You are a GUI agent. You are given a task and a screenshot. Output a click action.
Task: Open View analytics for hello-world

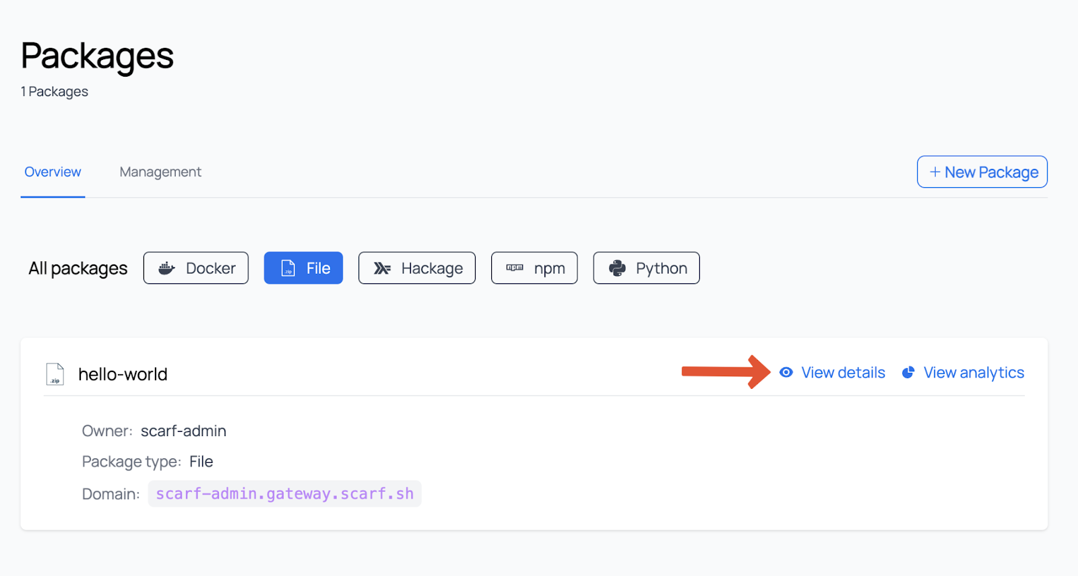(x=974, y=373)
